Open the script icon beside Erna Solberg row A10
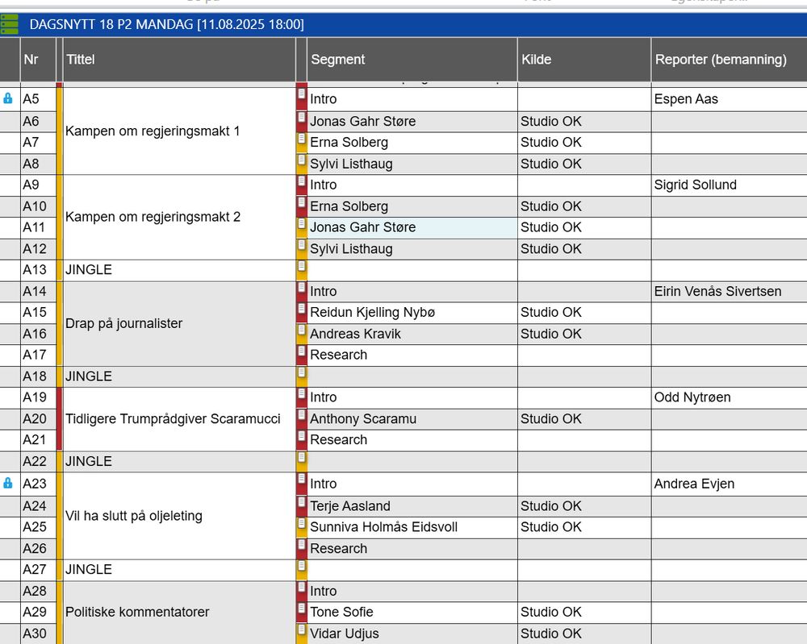Viewport: 807px width, 644px height. coord(302,202)
